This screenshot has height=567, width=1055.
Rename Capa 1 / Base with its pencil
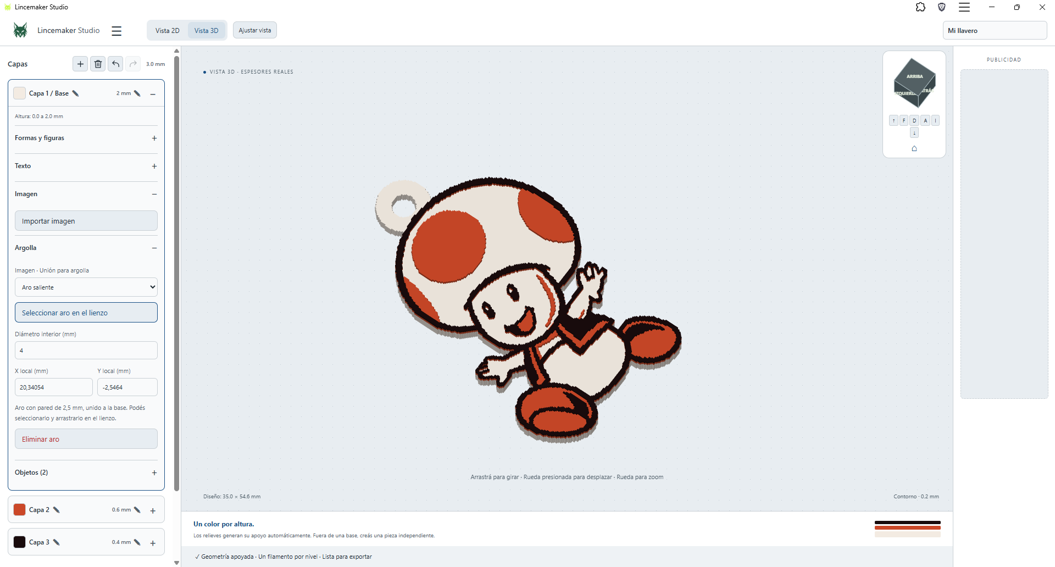76,93
